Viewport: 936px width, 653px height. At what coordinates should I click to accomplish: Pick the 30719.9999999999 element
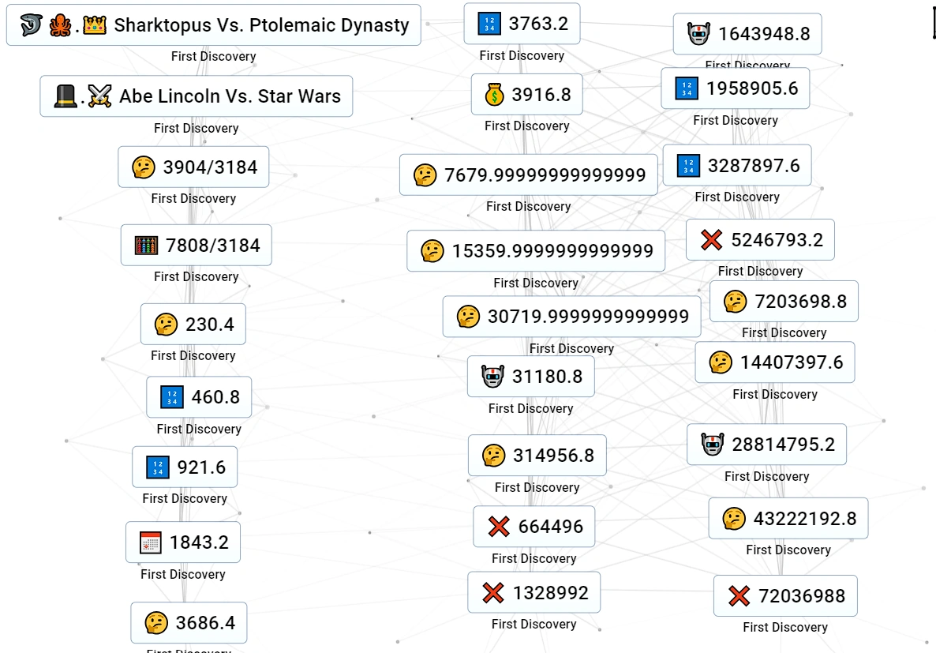[571, 316]
